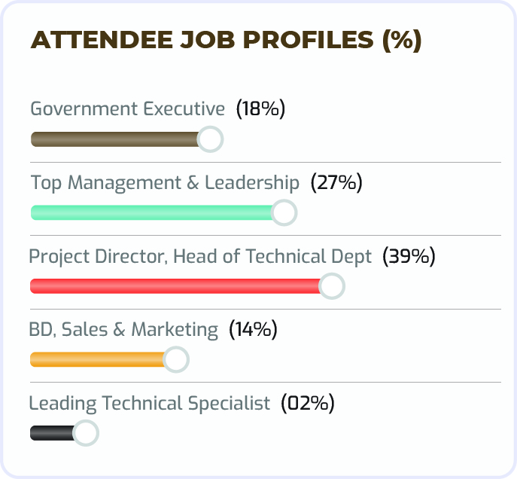
Task: Click the BD, Sales & Marketing slider knob
Action: tap(176, 359)
